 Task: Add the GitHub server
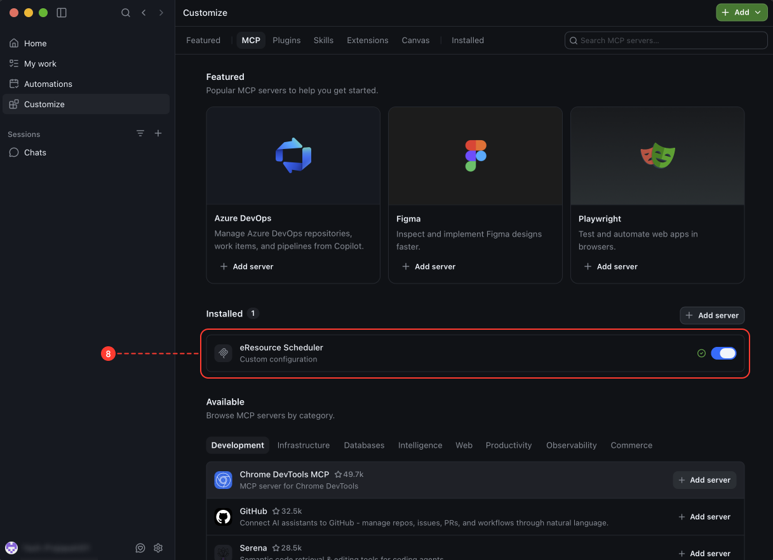pyautogui.click(x=704, y=517)
